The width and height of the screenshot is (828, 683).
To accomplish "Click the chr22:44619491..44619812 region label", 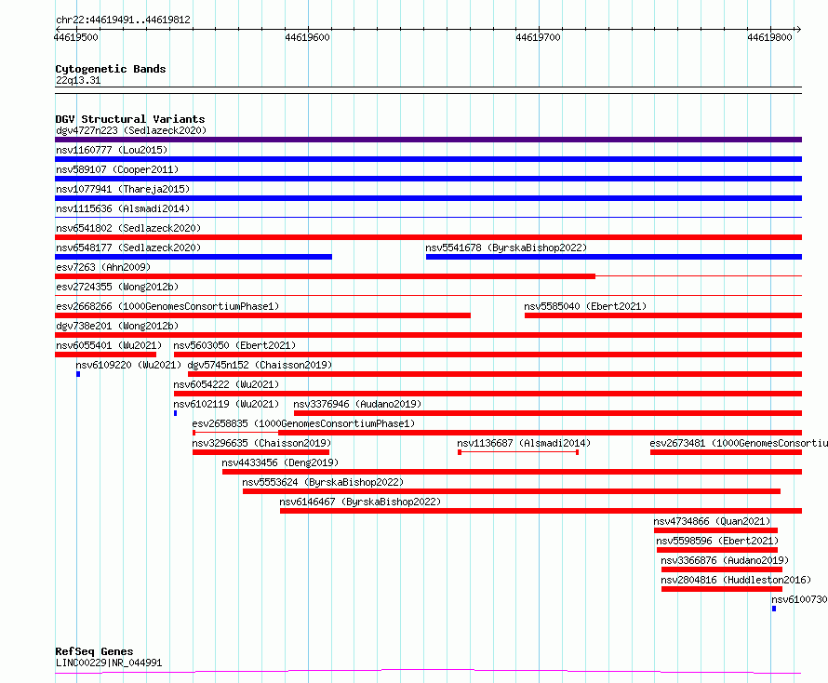I will coord(123,20).
